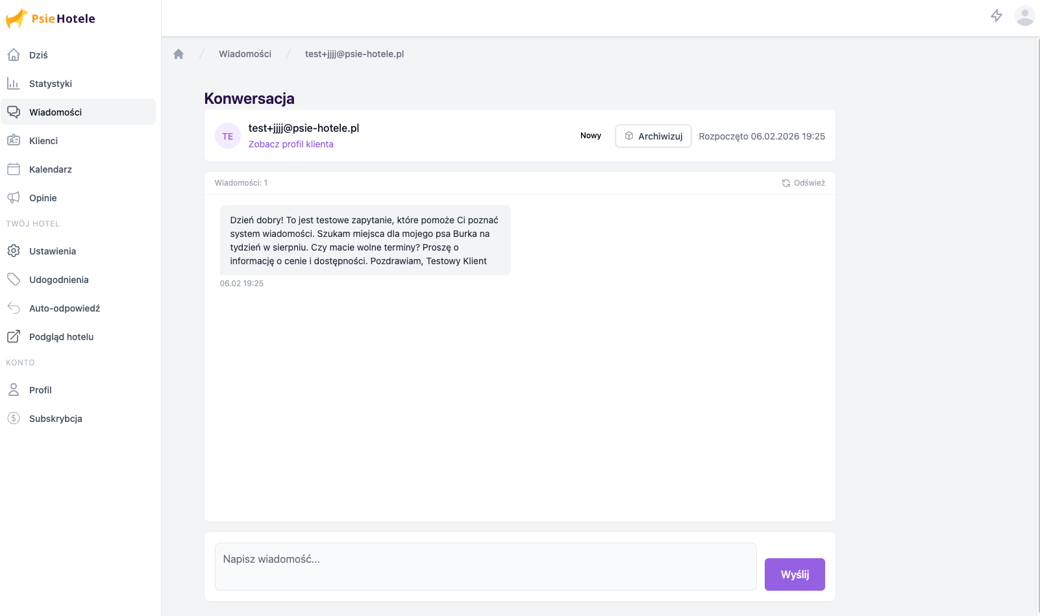Open Zobacz profil klienta link
1040x616 pixels.
(x=291, y=144)
